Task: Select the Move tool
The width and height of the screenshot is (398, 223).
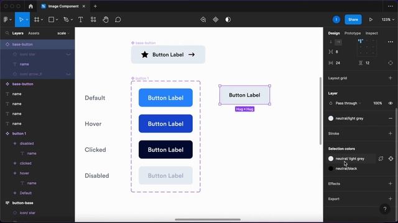Action: pyautogui.click(x=21, y=19)
